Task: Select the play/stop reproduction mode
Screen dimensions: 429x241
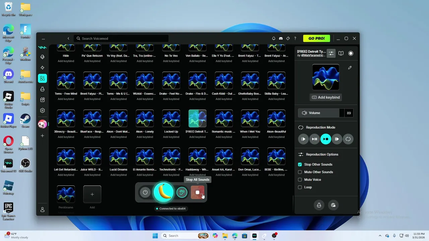Action: point(326,139)
